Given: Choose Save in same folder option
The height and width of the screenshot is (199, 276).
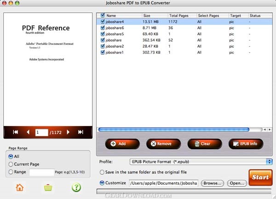Looking at the screenshot, I should point(102,172).
